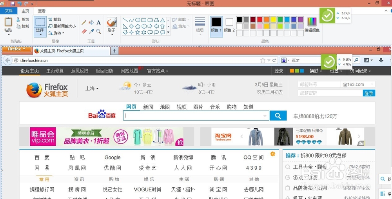Select the Color picker eyedropper tool
This screenshot has height=199, width=392.
[91, 31]
